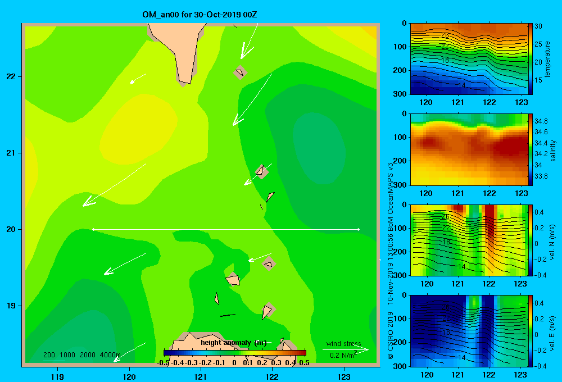Click the 'wind stress' legend label

[344, 344]
